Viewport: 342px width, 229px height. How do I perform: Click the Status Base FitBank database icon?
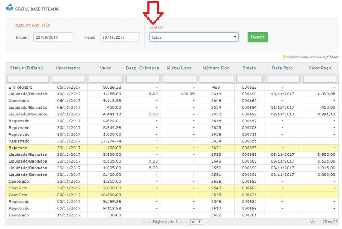tap(9, 7)
